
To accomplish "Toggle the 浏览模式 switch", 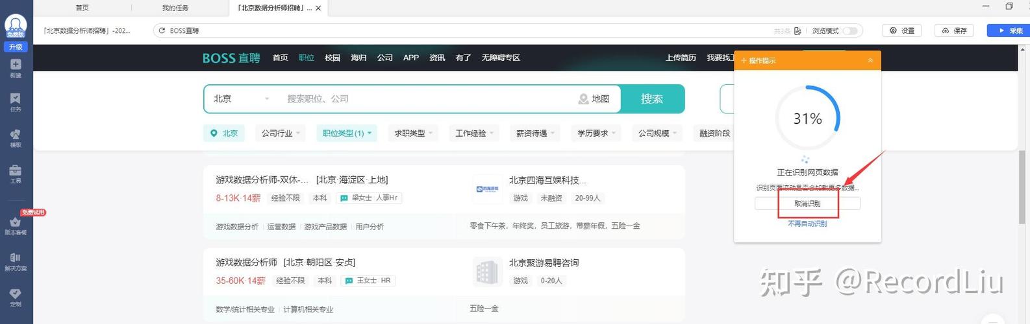I will point(851,30).
